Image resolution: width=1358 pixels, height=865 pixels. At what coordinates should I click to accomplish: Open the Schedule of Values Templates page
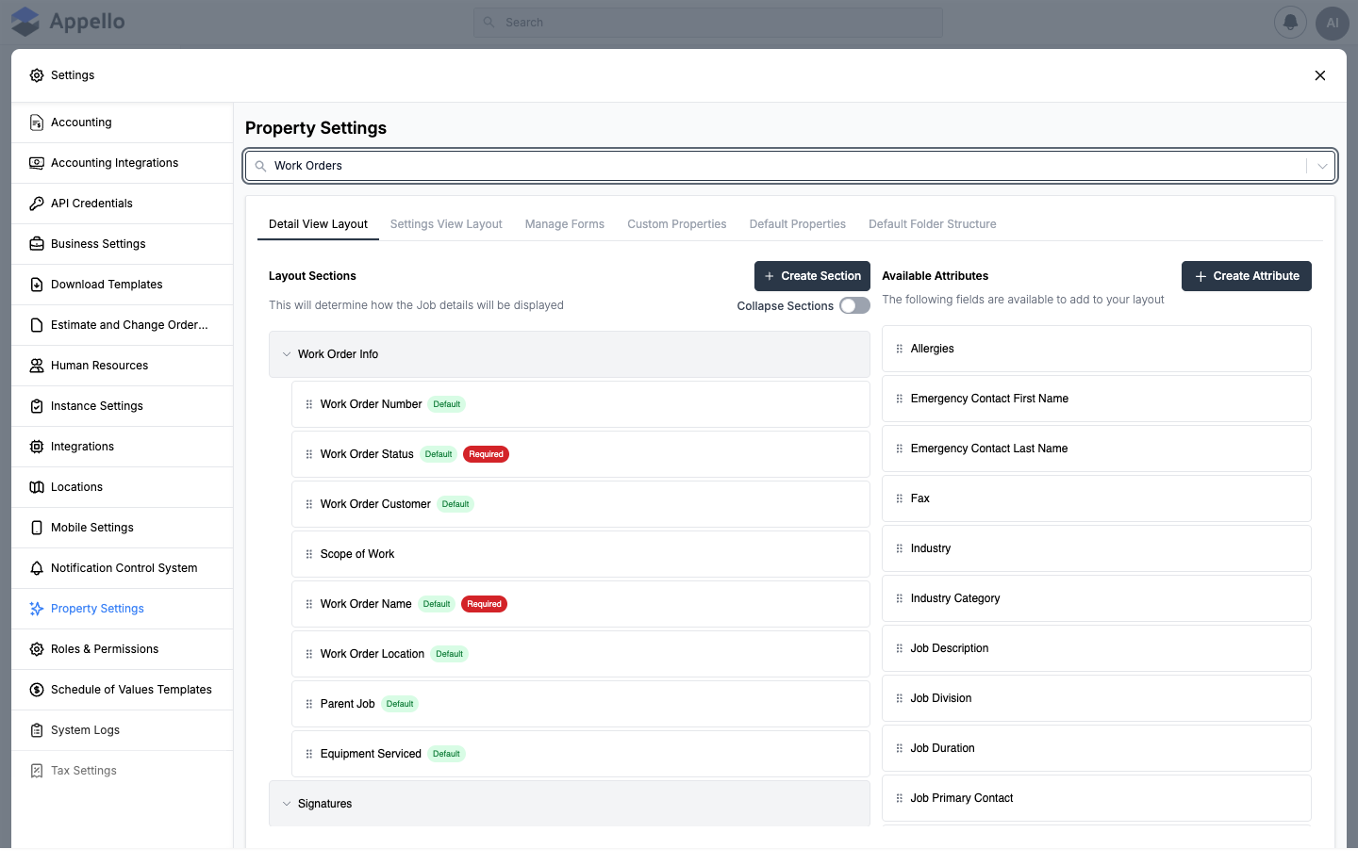pos(123,690)
